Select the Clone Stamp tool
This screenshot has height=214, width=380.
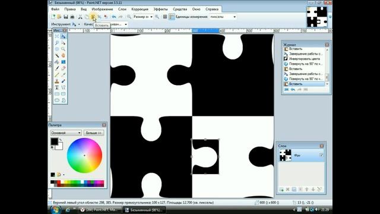(x=57, y=81)
